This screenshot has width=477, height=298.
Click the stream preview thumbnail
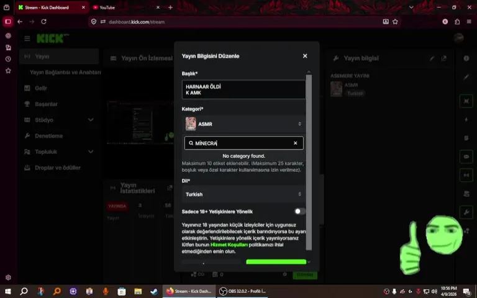(x=140, y=122)
